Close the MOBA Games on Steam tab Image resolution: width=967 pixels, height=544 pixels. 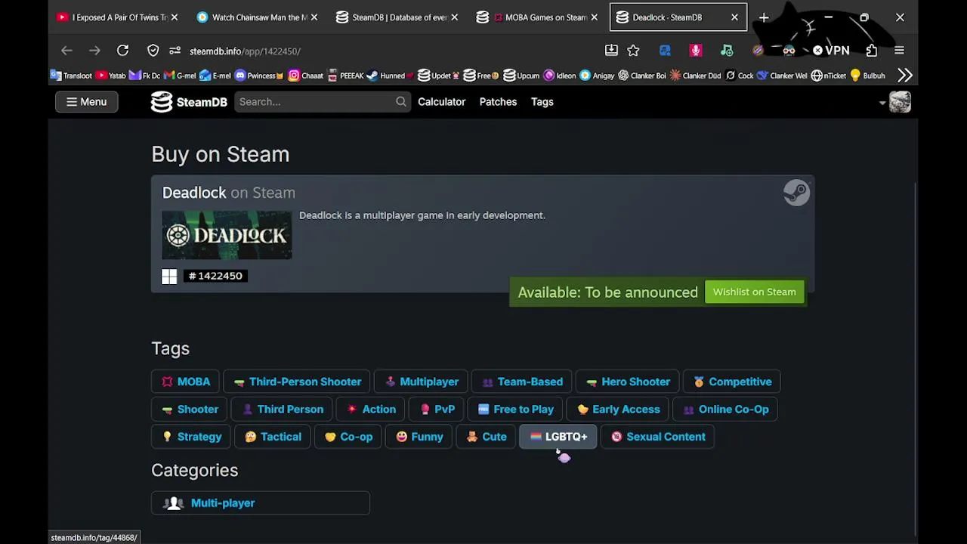pyautogui.click(x=595, y=17)
